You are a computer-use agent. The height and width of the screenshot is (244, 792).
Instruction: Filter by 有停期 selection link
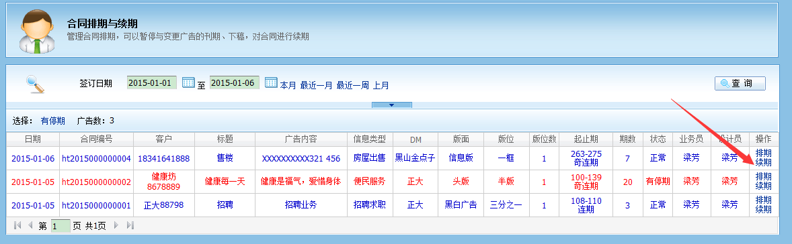(53, 121)
